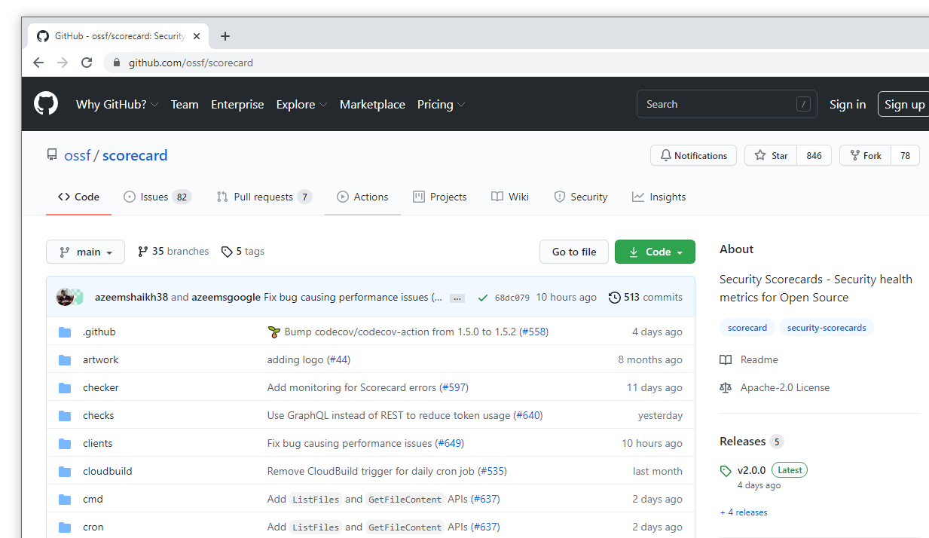Screen dimensions: 929x538
Task: Open the main branch dropdown
Action: 85,251
